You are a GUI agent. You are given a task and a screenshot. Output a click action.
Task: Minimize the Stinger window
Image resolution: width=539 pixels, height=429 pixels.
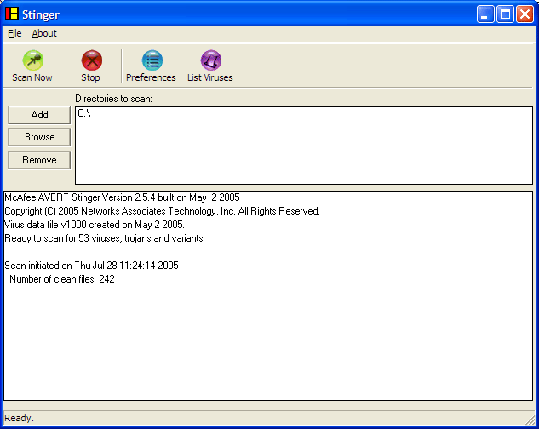(485, 14)
